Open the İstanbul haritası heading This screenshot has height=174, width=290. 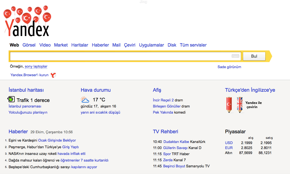26,90
